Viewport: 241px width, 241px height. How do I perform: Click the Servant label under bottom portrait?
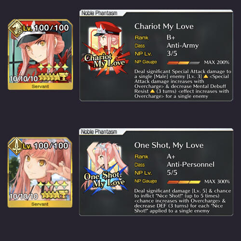click(40, 204)
